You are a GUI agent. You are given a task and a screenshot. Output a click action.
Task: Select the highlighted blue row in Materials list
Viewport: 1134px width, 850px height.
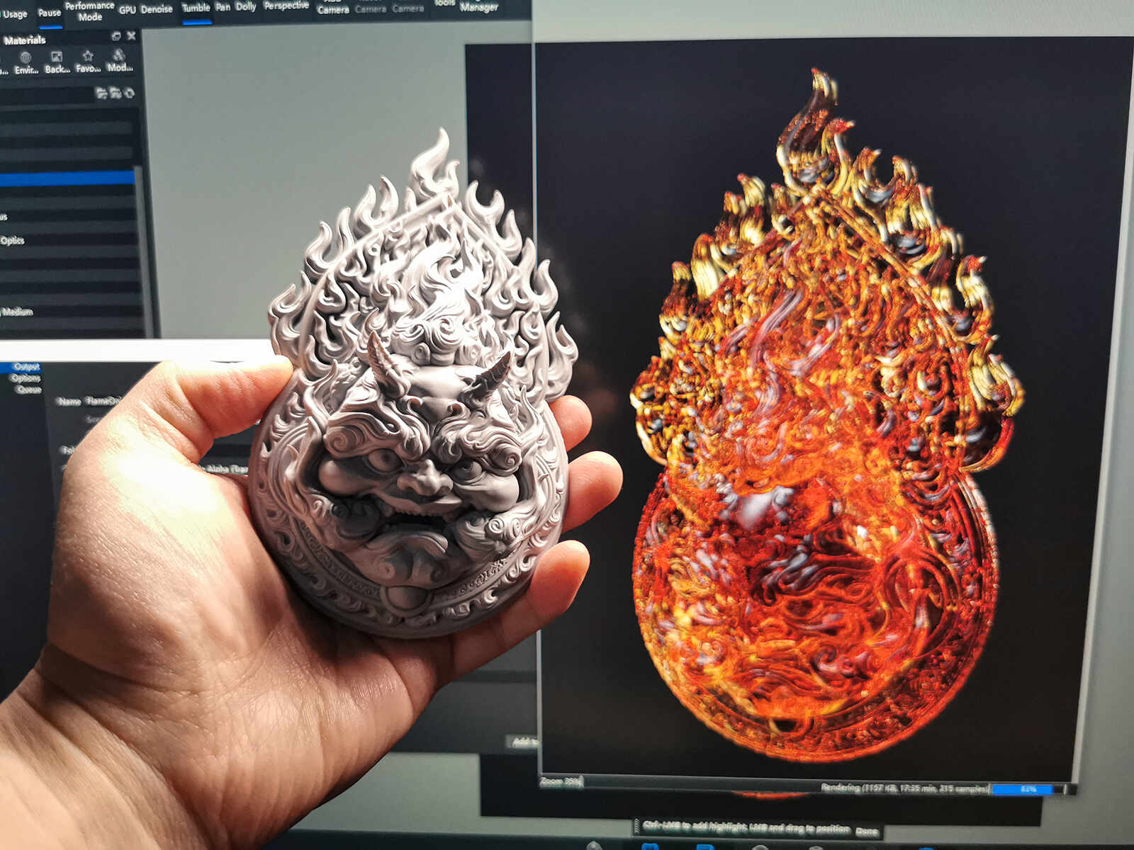tap(67, 178)
